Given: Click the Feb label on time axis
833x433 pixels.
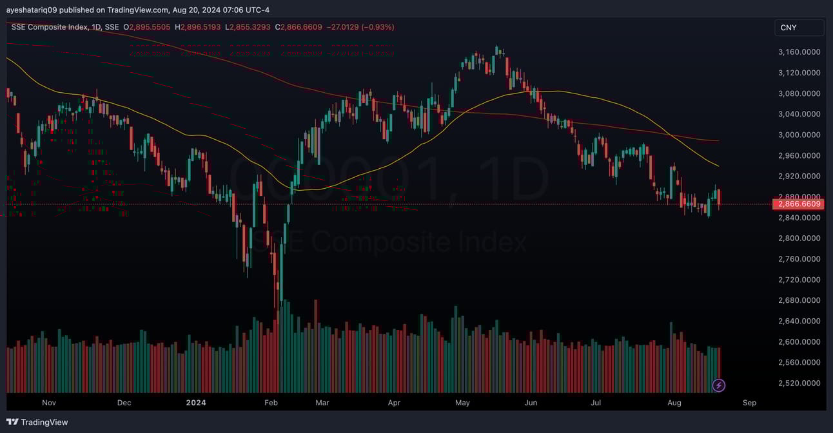Looking at the screenshot, I should (x=271, y=403).
